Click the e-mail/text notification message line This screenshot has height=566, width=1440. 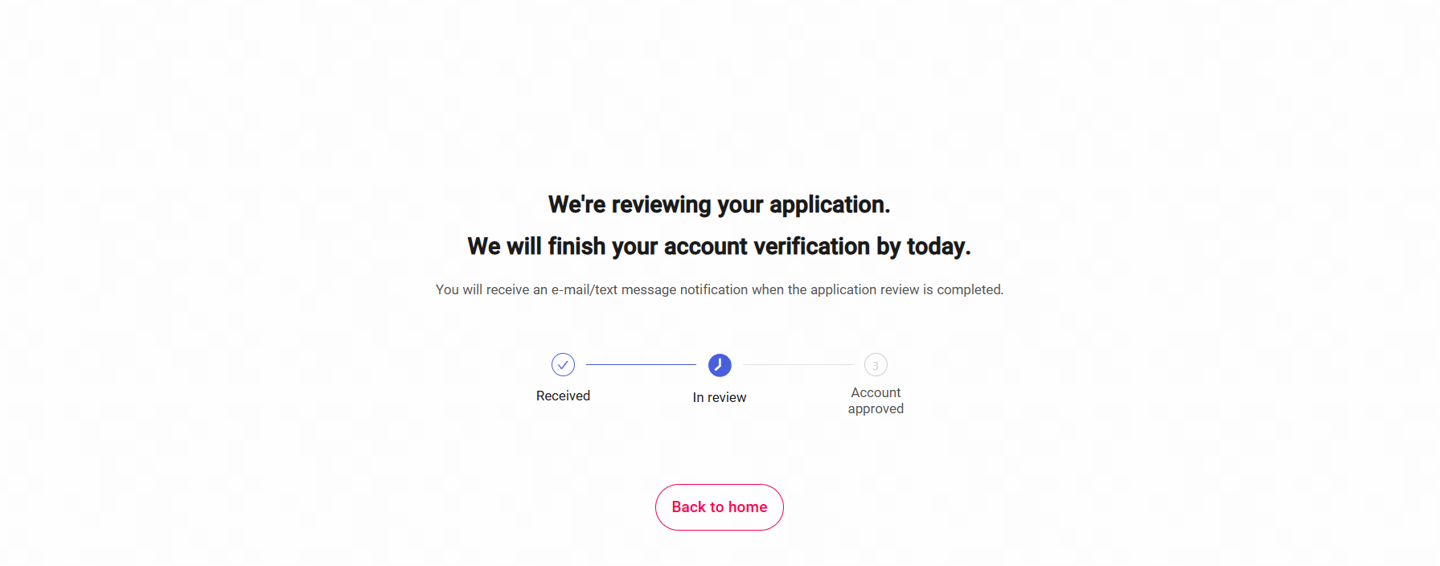tap(720, 289)
